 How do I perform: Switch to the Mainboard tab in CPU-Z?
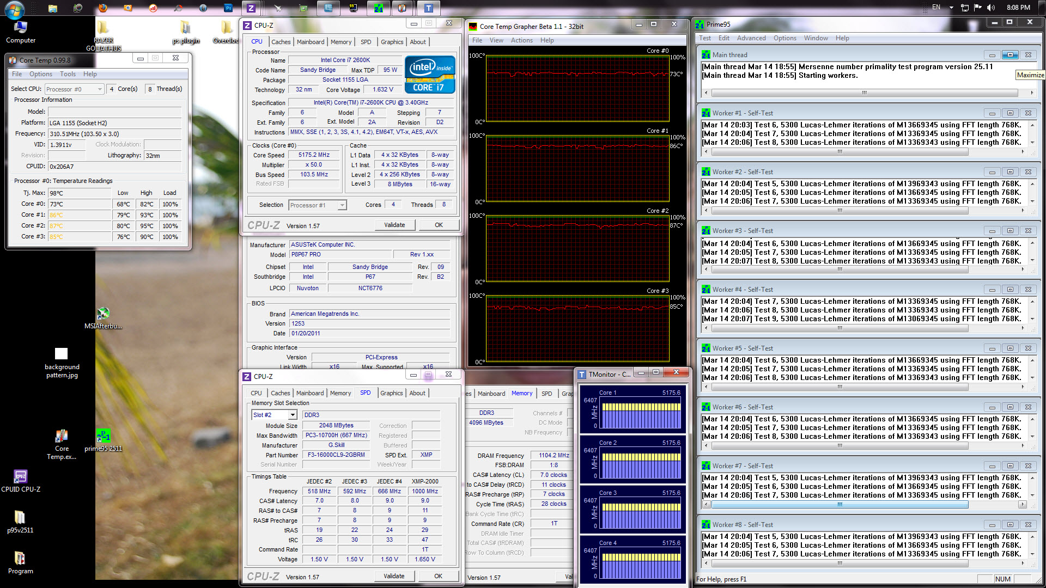pos(310,42)
